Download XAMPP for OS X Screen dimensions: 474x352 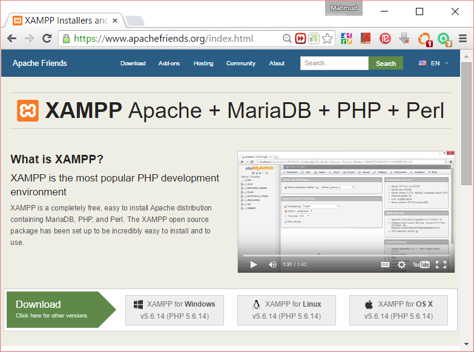pyautogui.click(x=398, y=310)
